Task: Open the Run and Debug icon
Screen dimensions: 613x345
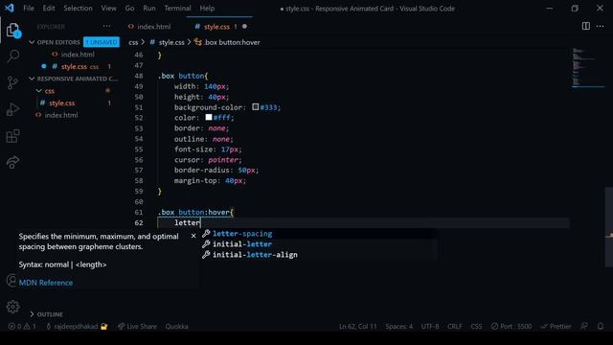Action: tap(12, 109)
